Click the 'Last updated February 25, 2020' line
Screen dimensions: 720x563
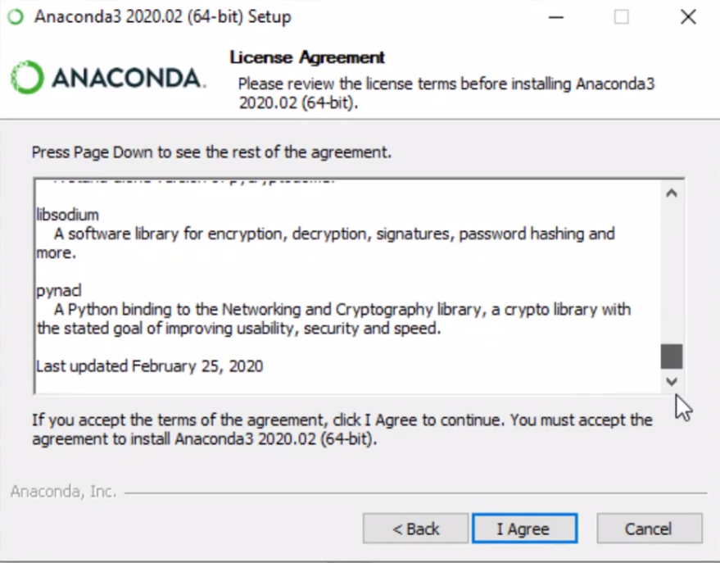(150, 366)
